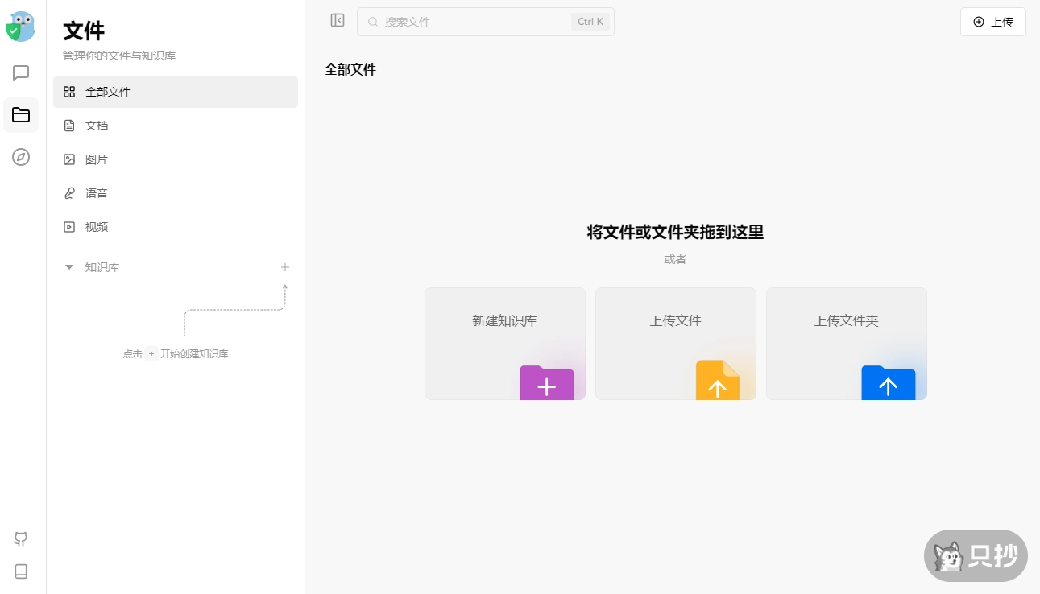Click the owl avatar at top left
Viewport: 1040px width, 594px height.
pyautogui.click(x=20, y=27)
